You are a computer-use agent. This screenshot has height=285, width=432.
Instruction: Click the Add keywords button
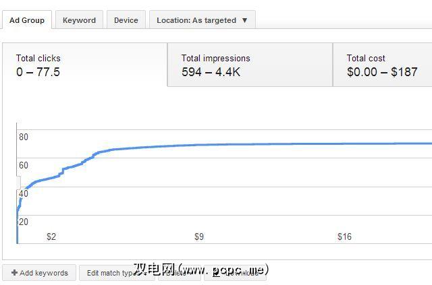coord(40,273)
